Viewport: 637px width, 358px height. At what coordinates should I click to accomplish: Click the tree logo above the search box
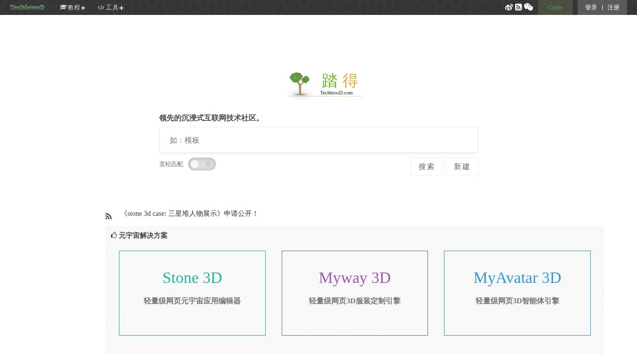[299, 83]
